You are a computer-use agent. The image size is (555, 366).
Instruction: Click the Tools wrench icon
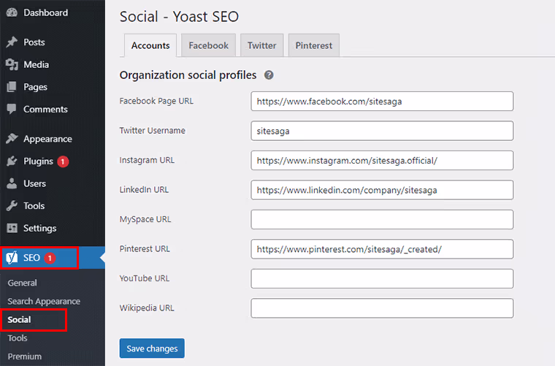click(x=12, y=206)
